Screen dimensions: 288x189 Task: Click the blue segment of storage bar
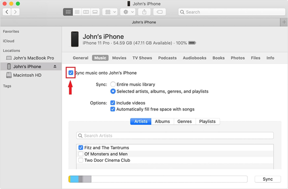pyautogui.click(x=74, y=179)
